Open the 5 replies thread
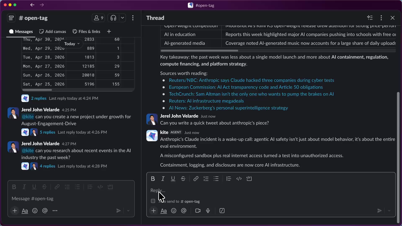Screen dimensions: 402x226 [x=47, y=132]
